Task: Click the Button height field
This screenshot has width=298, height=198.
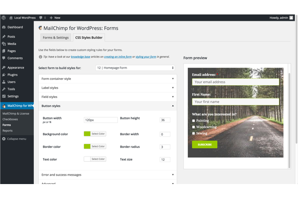Action: (x=165, y=120)
